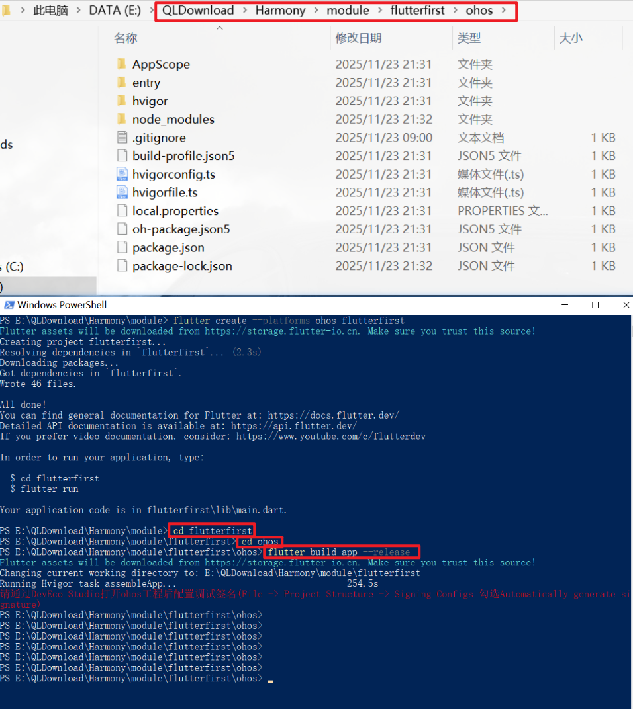This screenshot has height=709, width=633.
Task: Click the PROPERTIES type cell of local.properties
Action: pos(503,211)
